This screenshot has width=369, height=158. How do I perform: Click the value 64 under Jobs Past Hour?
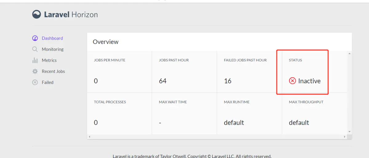pyautogui.click(x=163, y=81)
